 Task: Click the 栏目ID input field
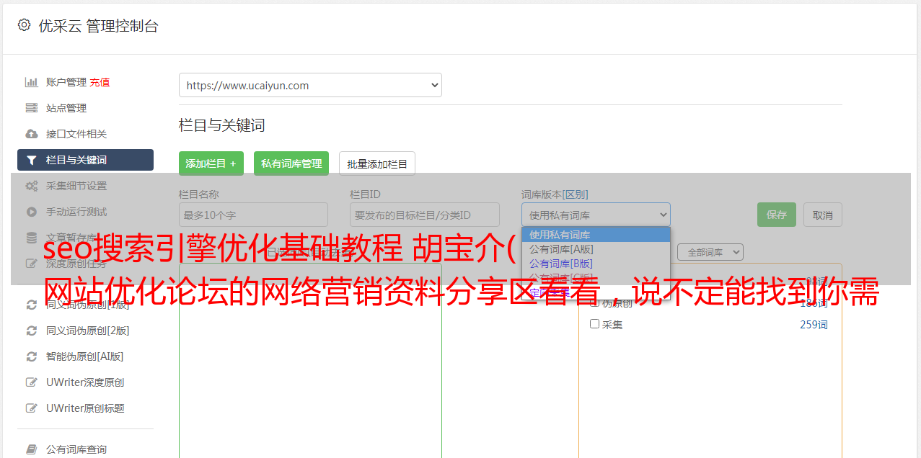425,215
